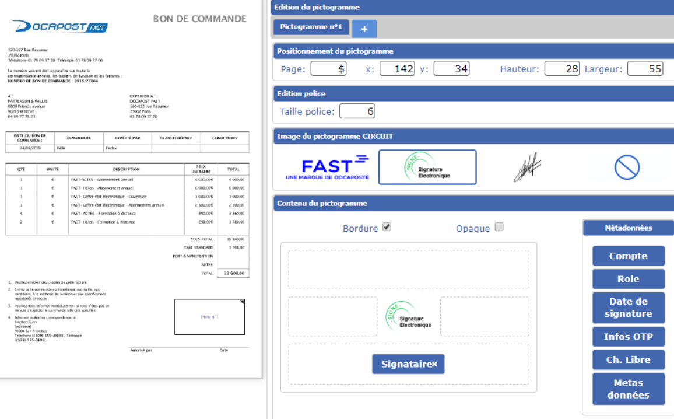Edit the Taille police input field
674x419 pixels.
coord(357,111)
